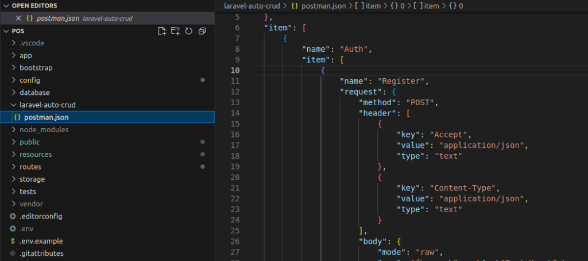
Task: Refresh the explorer file tree
Action: 188,31
